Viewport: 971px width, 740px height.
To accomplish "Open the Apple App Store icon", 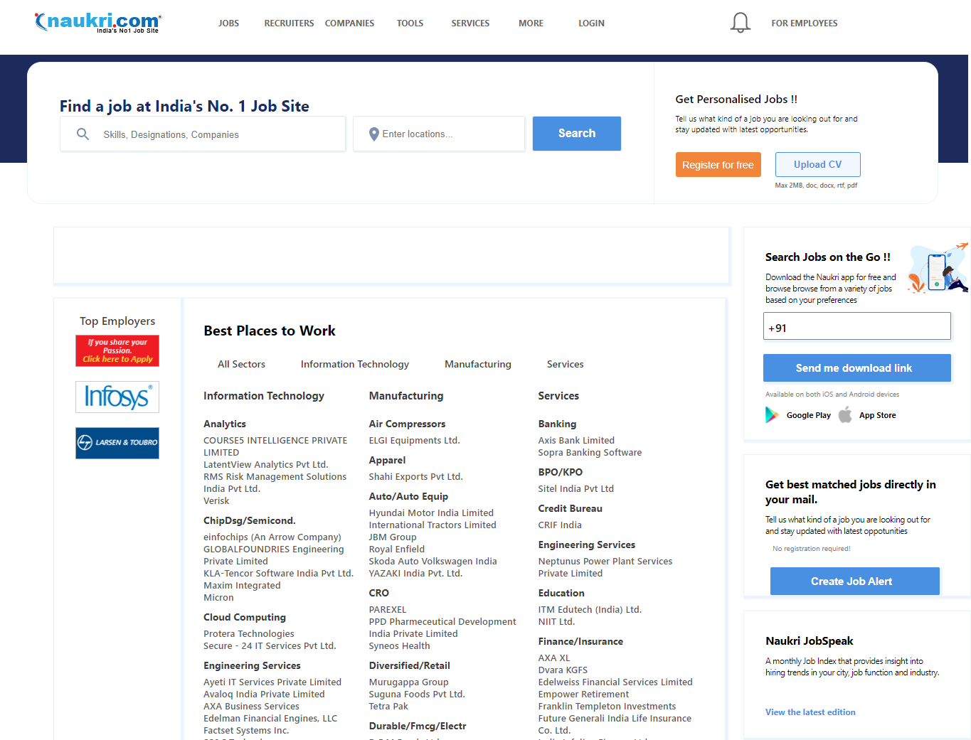I will 845,415.
